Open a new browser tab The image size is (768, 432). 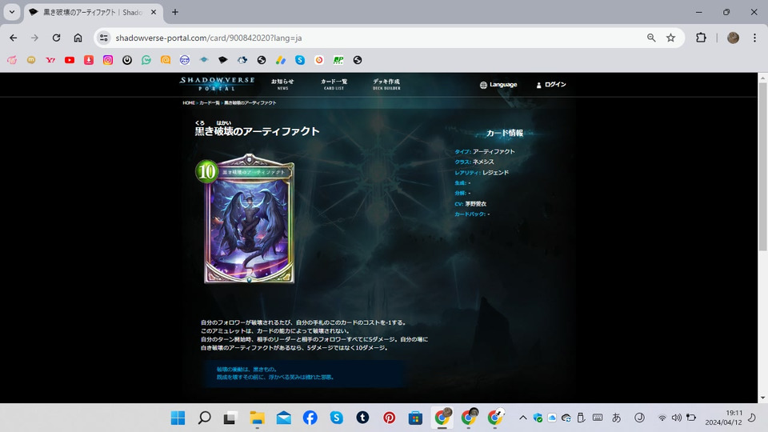pos(175,12)
